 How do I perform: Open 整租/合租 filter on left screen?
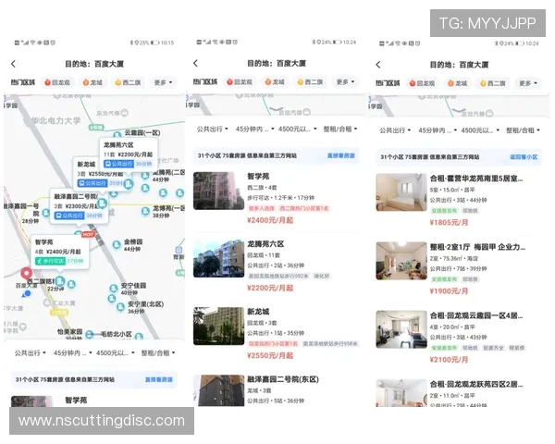[158, 353]
